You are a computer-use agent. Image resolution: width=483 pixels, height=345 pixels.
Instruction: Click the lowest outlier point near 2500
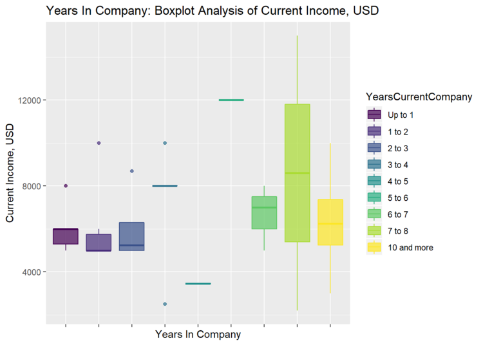[x=165, y=304]
